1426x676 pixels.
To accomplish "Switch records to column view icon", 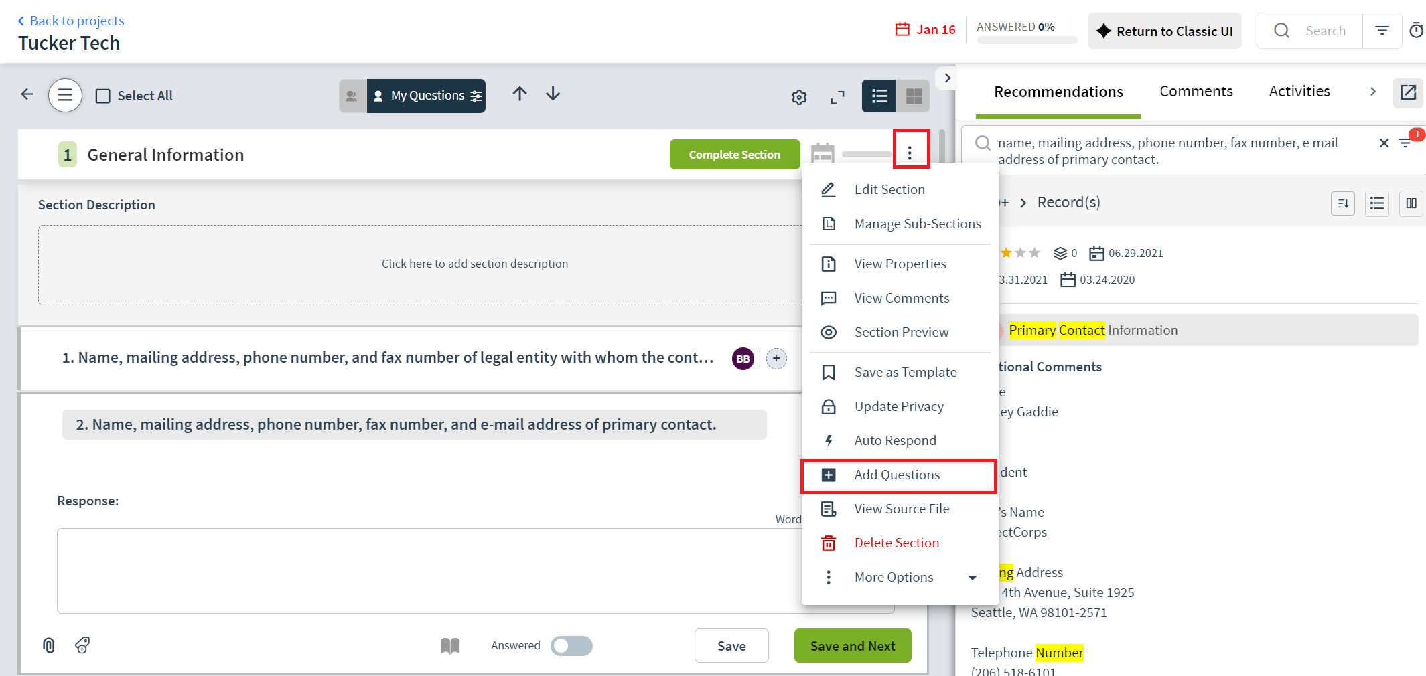I will 1411,203.
